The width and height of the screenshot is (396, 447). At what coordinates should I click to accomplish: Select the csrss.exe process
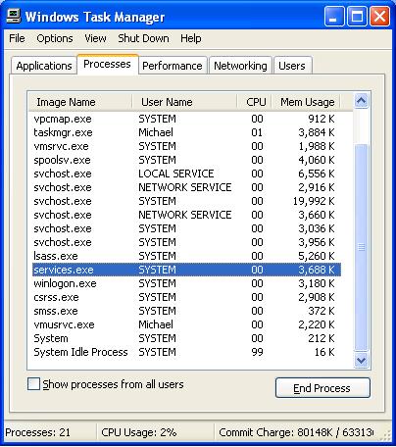(x=186, y=297)
